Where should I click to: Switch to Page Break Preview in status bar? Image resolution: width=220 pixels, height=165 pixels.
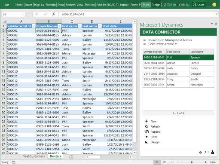[x=172, y=162]
